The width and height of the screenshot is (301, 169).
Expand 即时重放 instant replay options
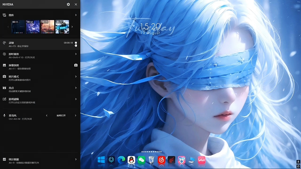click(x=76, y=54)
